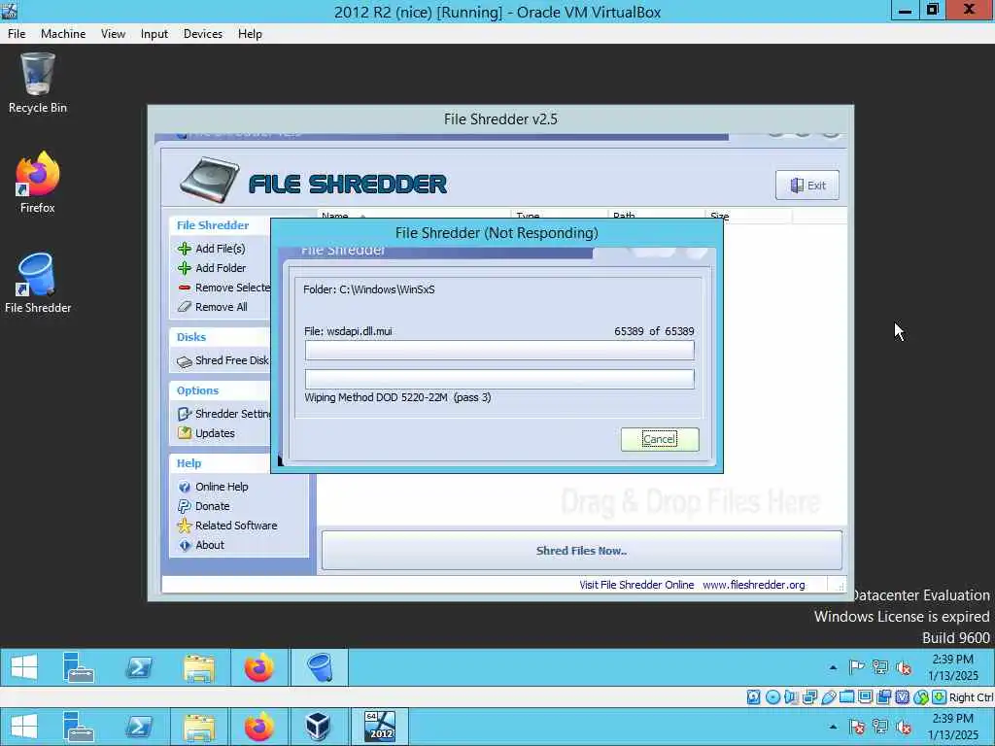
Task: Cancel the shredding progress dialog
Action: (660, 439)
